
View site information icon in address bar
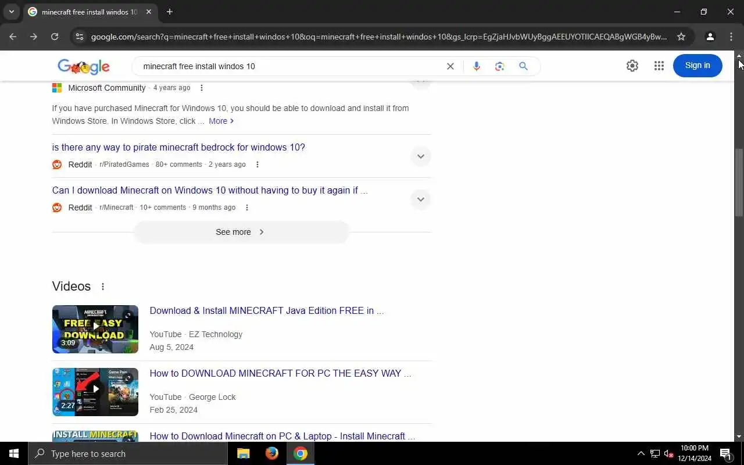click(79, 37)
